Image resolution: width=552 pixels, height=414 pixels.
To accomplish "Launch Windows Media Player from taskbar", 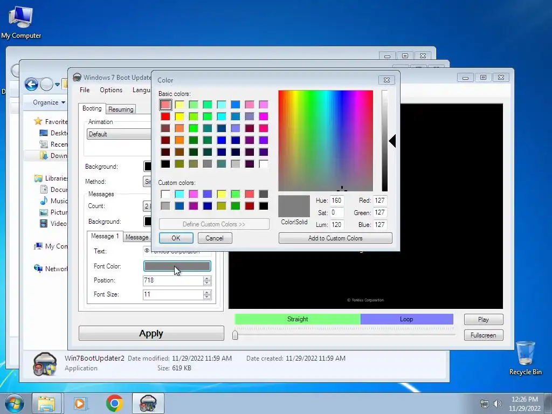I will (80, 403).
